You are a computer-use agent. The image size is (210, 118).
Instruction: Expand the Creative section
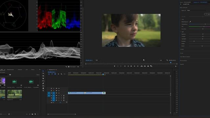[182, 49]
